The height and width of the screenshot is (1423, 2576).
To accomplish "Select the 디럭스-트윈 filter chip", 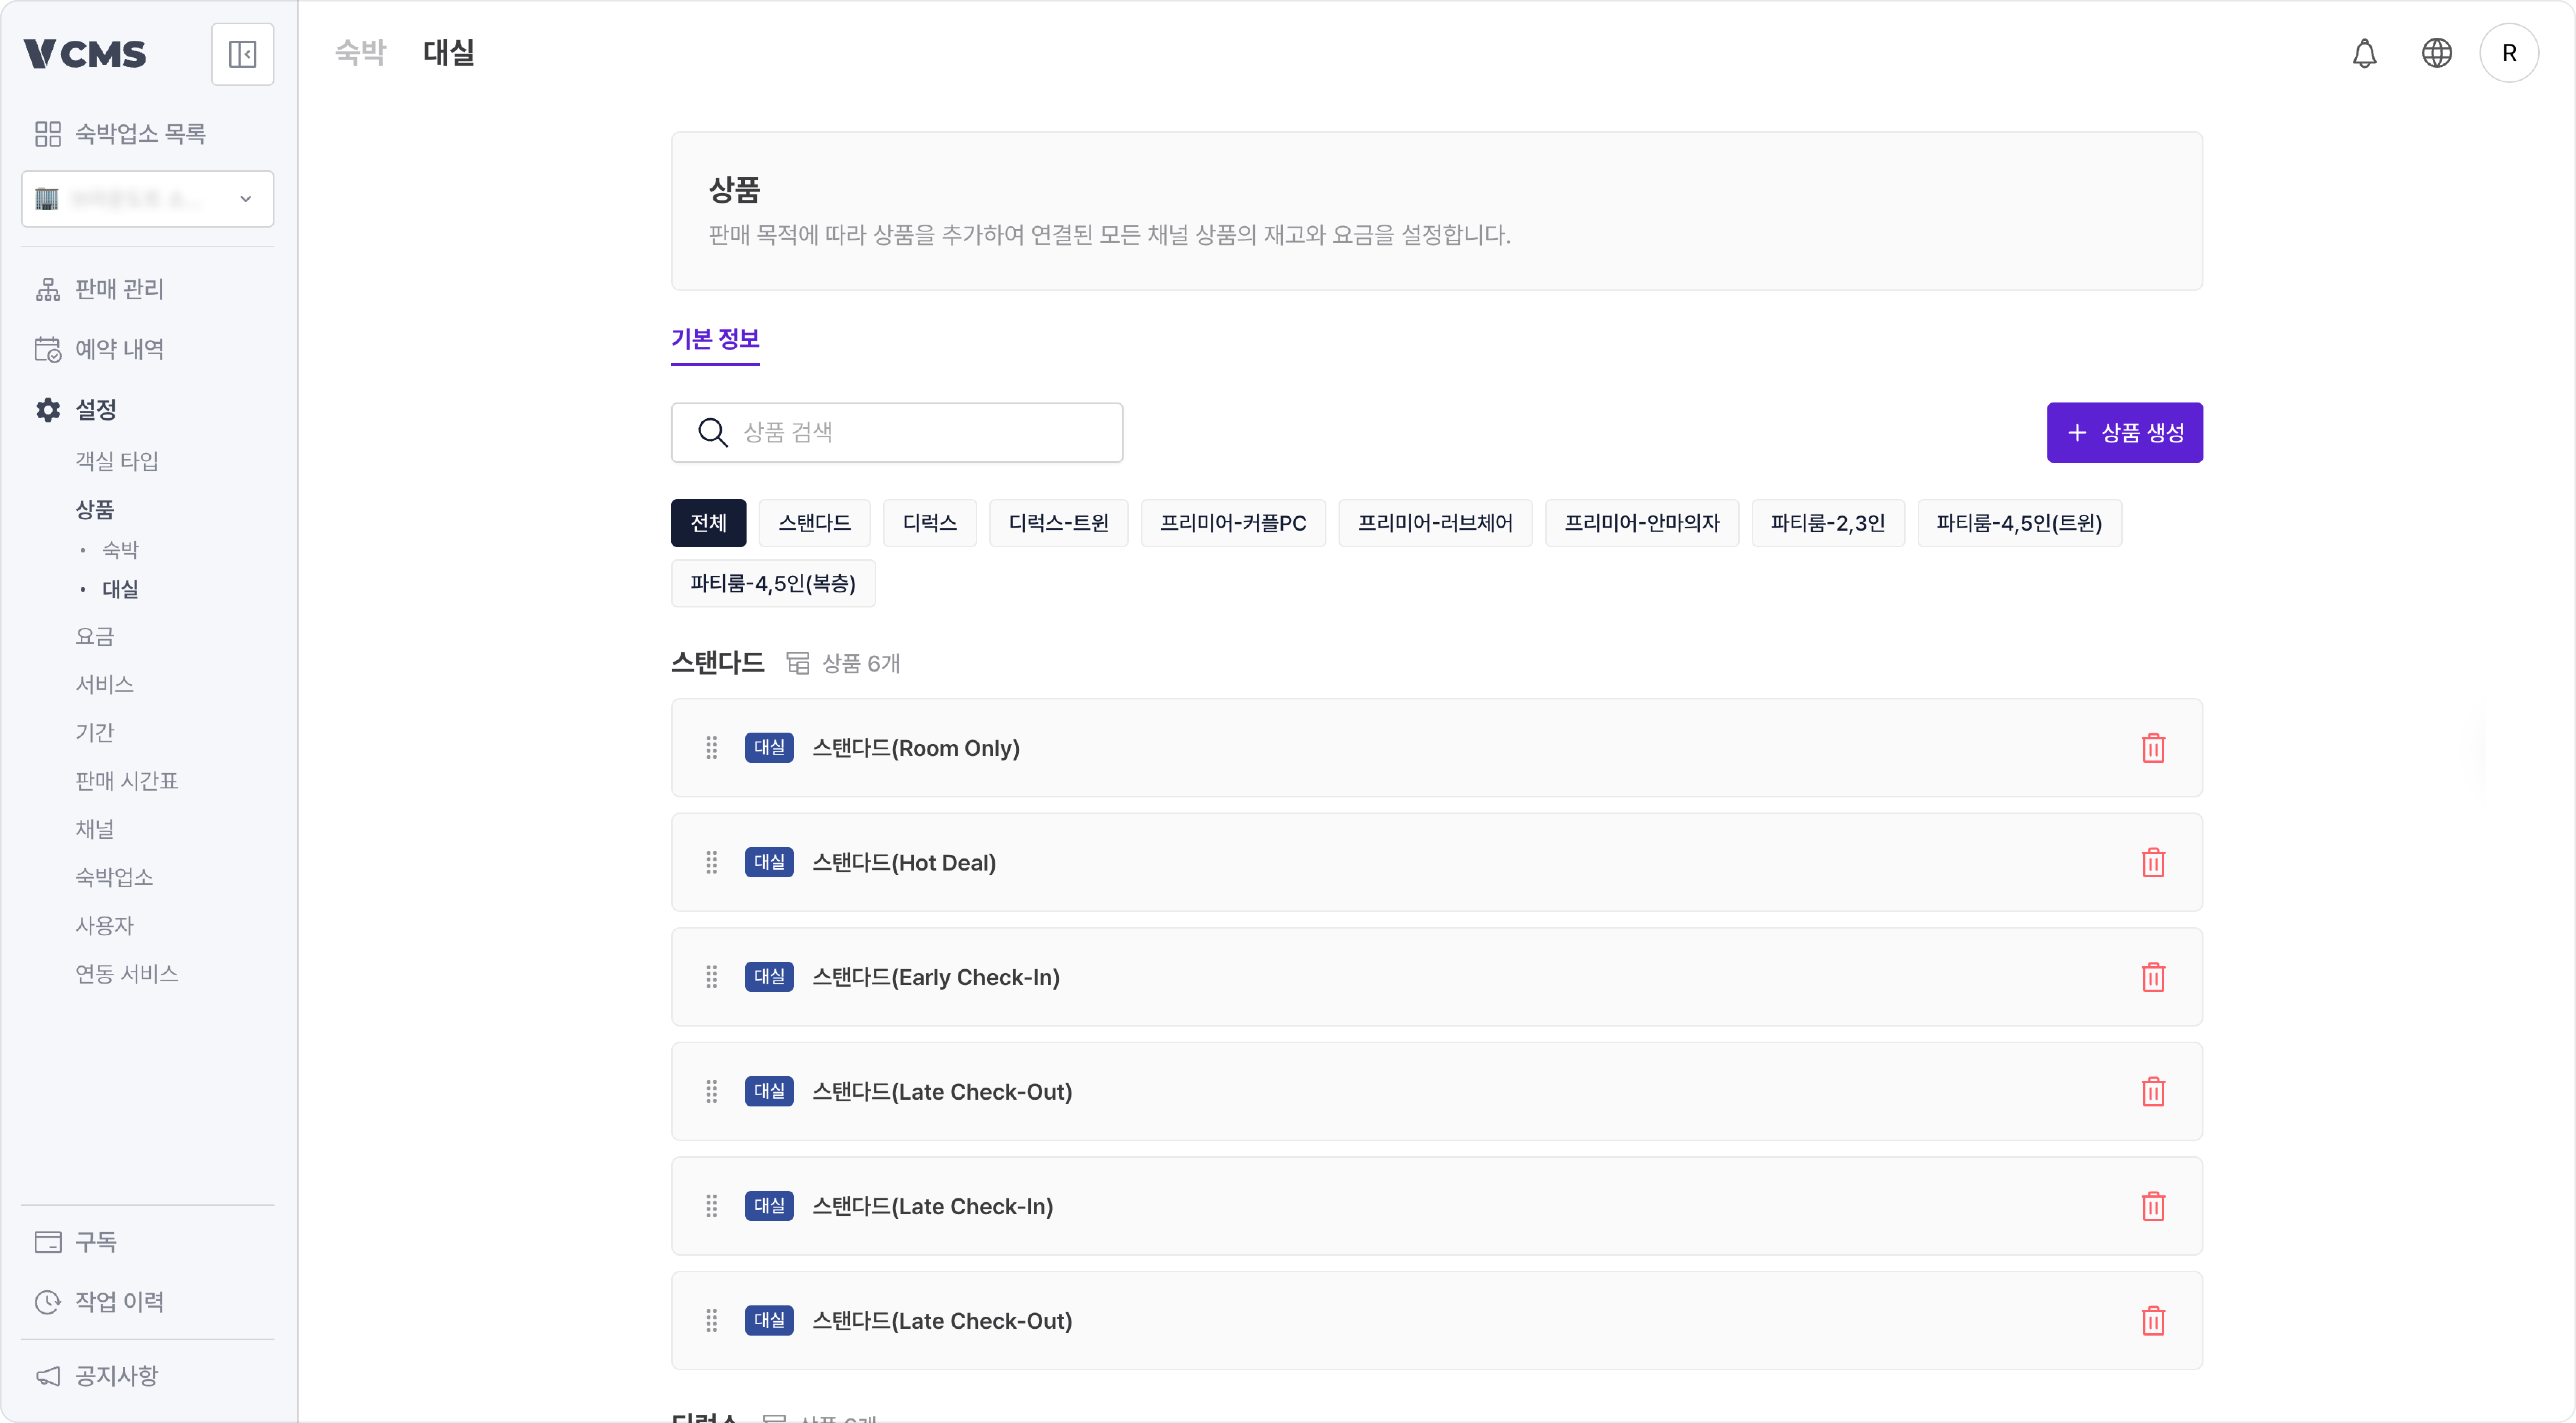I will pos(1058,523).
